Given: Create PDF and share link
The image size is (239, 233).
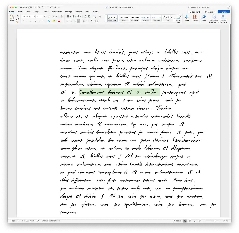Looking at the screenshot, I should (214, 19).
